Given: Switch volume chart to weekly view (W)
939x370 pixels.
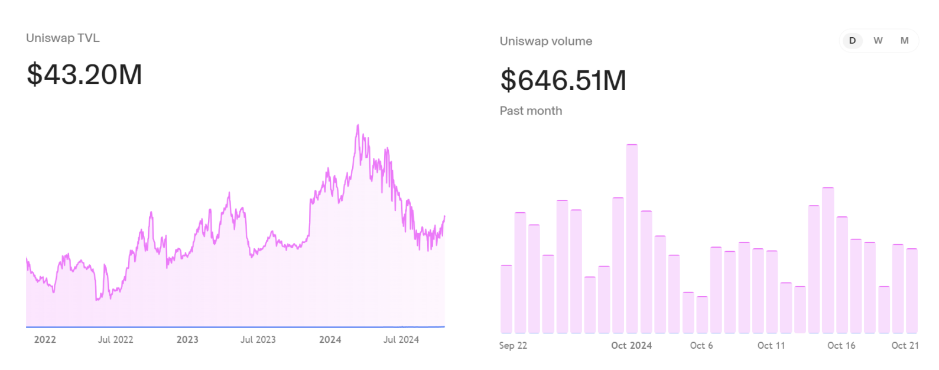Looking at the screenshot, I should pos(878,41).
